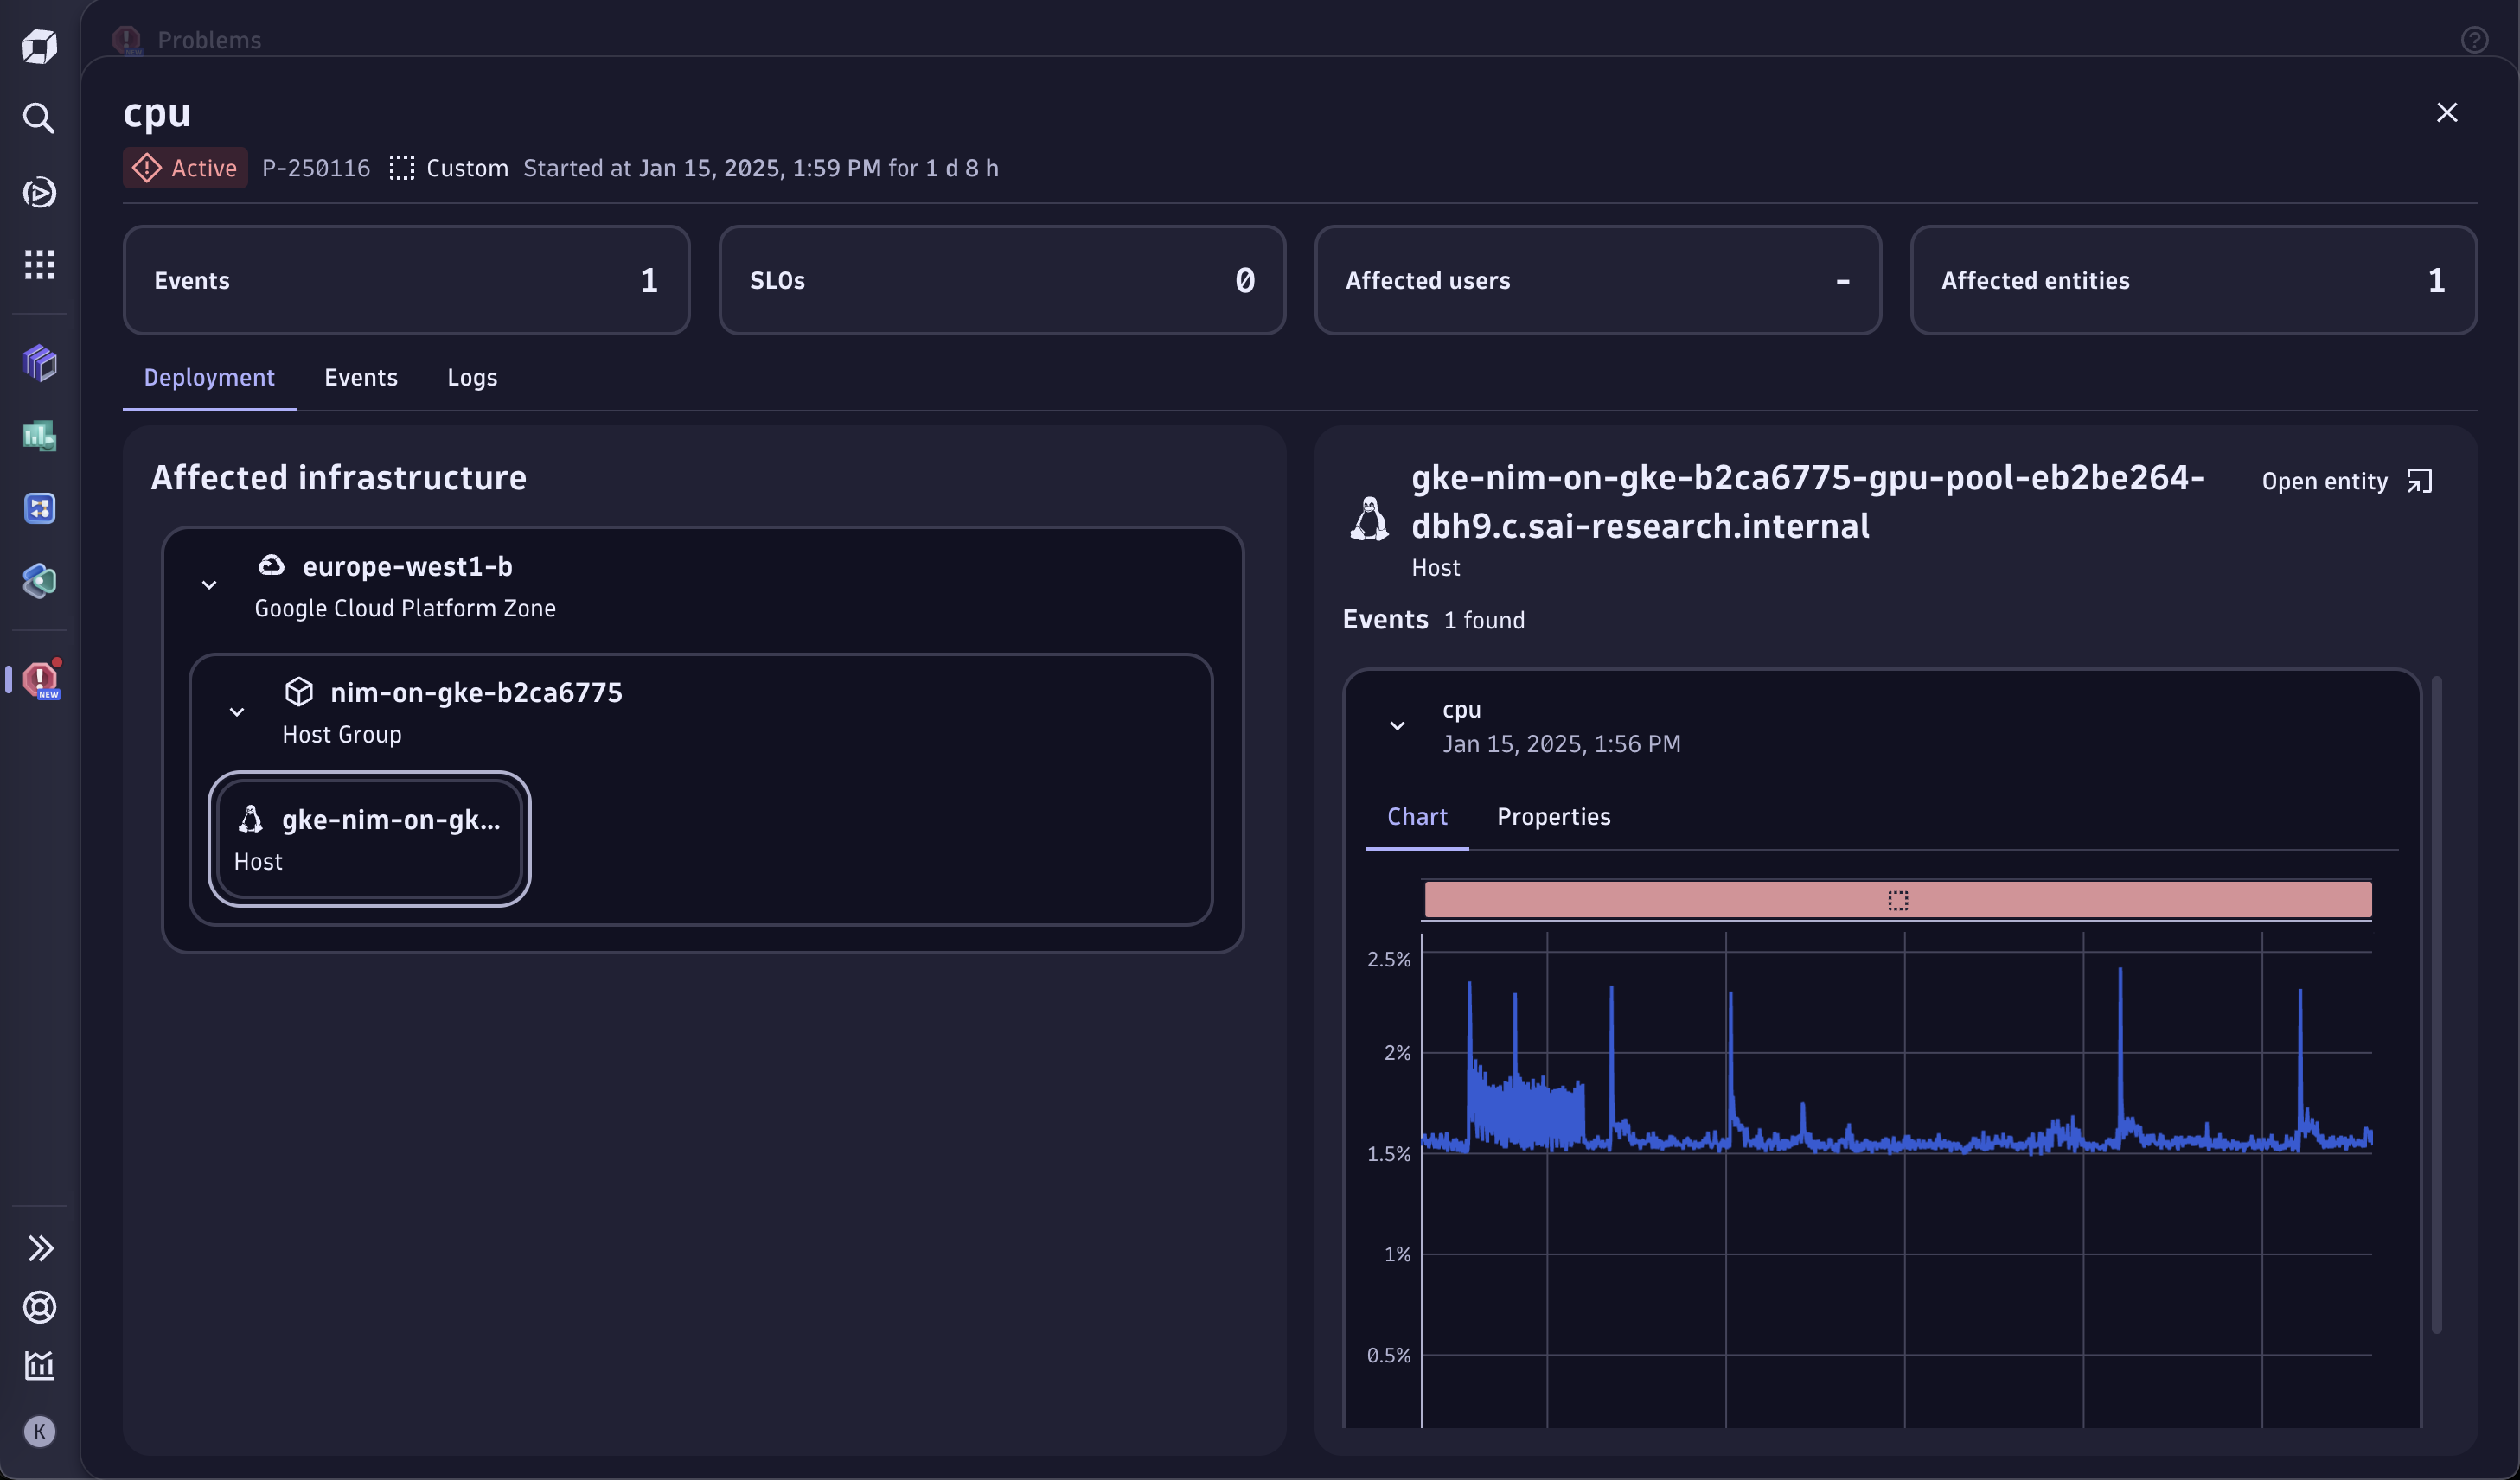Click the Host Group label

click(342, 735)
